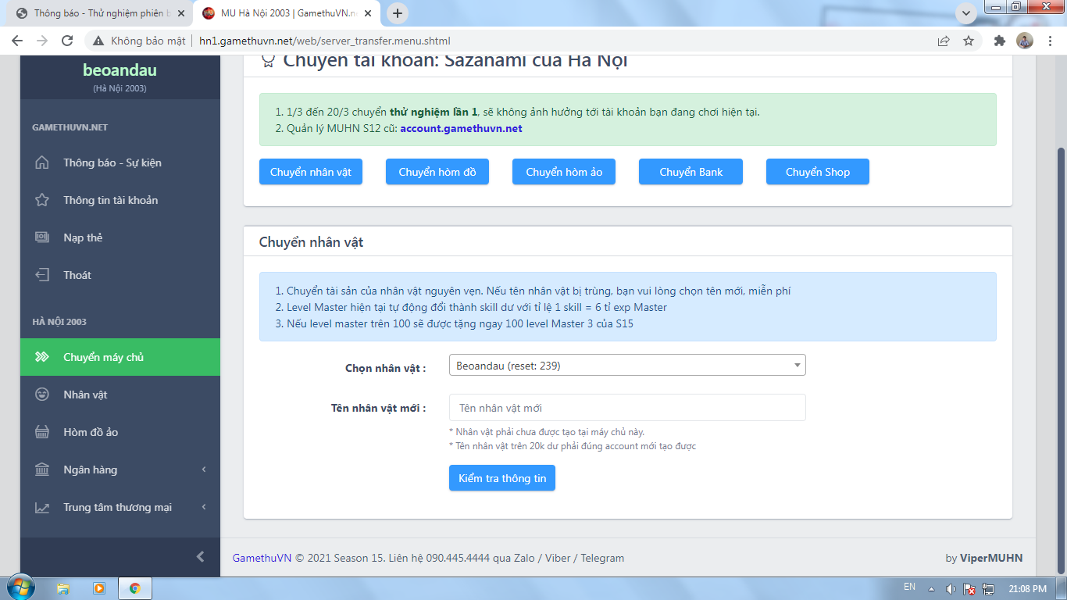Open the account.gamethuvn.net link

pos(461,128)
